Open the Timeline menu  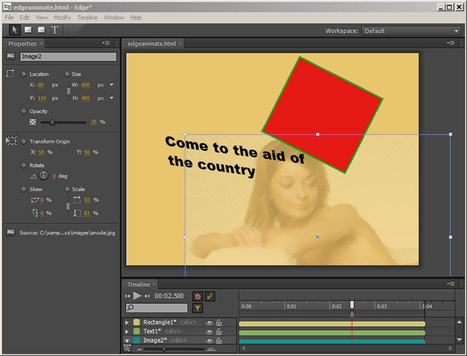point(87,17)
